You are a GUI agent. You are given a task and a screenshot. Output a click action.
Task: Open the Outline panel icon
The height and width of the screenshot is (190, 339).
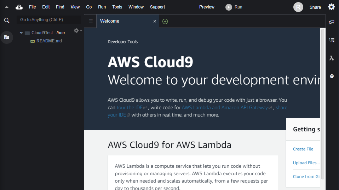coord(332,40)
